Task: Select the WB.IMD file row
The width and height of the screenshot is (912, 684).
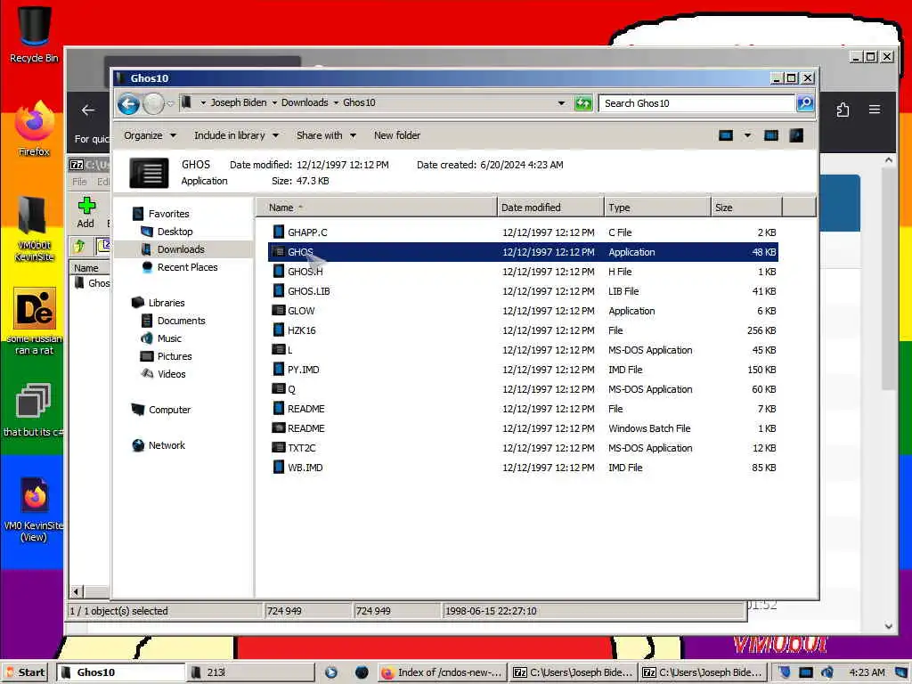Action: [x=522, y=468]
